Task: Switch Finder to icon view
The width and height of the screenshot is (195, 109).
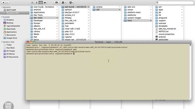Action: pos(32,2)
